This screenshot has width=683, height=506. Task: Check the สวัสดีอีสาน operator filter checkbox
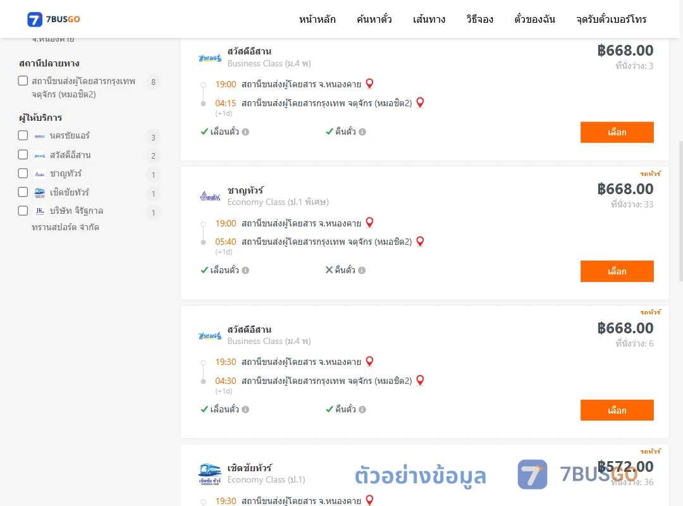pos(23,155)
